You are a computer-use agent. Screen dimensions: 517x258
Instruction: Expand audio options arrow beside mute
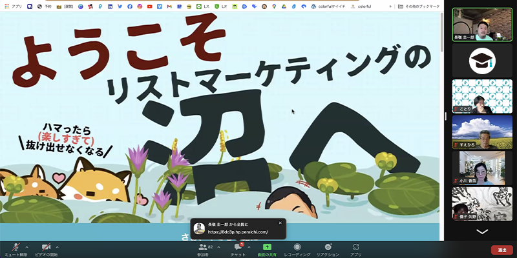click(26, 246)
